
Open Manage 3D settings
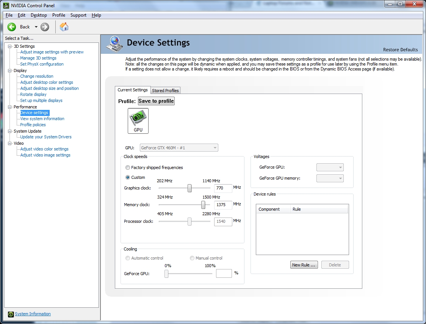pyautogui.click(x=38, y=58)
